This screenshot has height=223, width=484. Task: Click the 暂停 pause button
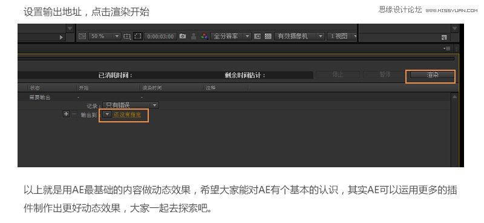(385, 75)
